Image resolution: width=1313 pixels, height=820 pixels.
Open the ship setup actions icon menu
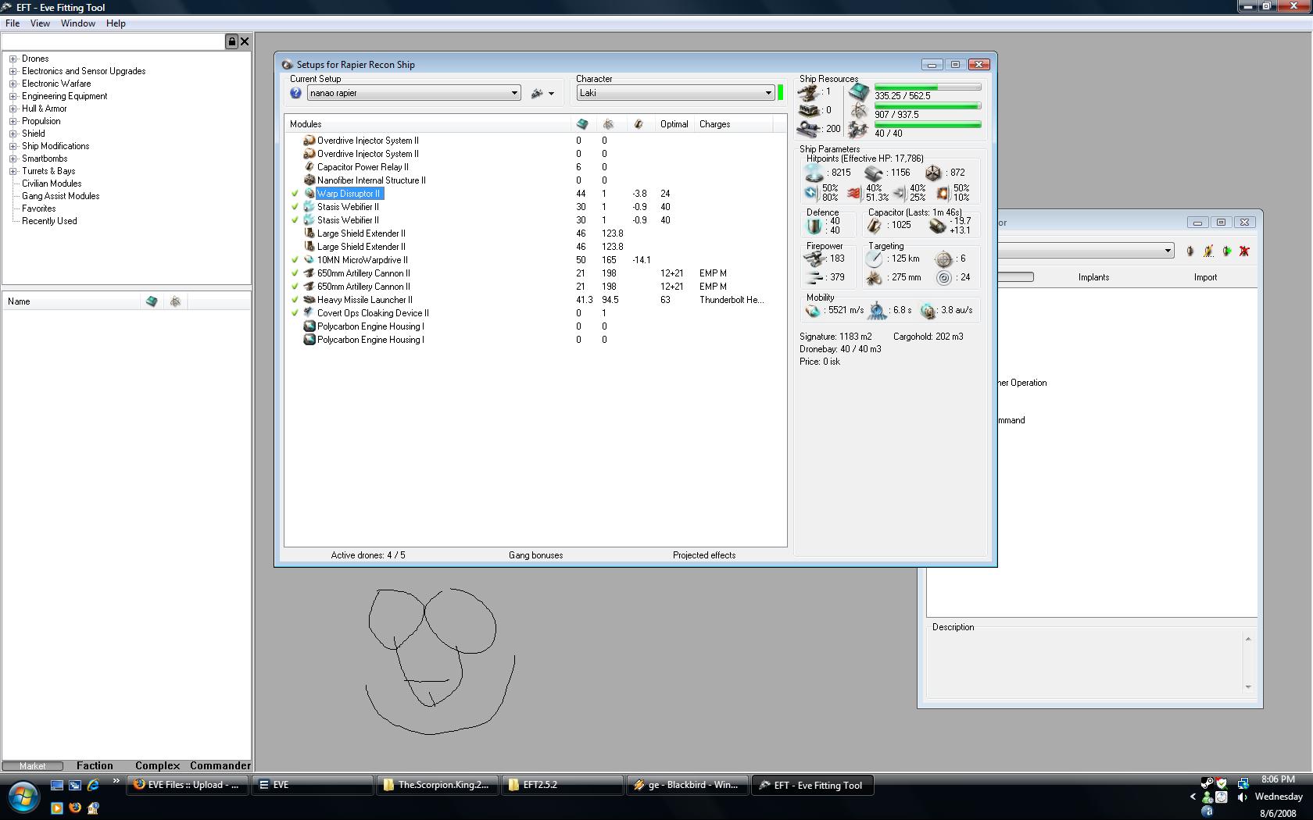point(542,93)
